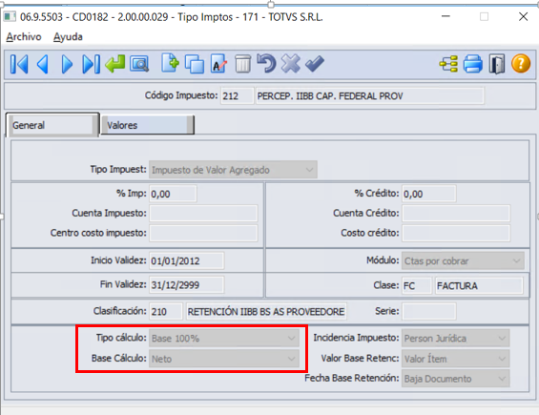539x415 pixels.
Task: Delete record with trash icon
Action: coord(242,64)
